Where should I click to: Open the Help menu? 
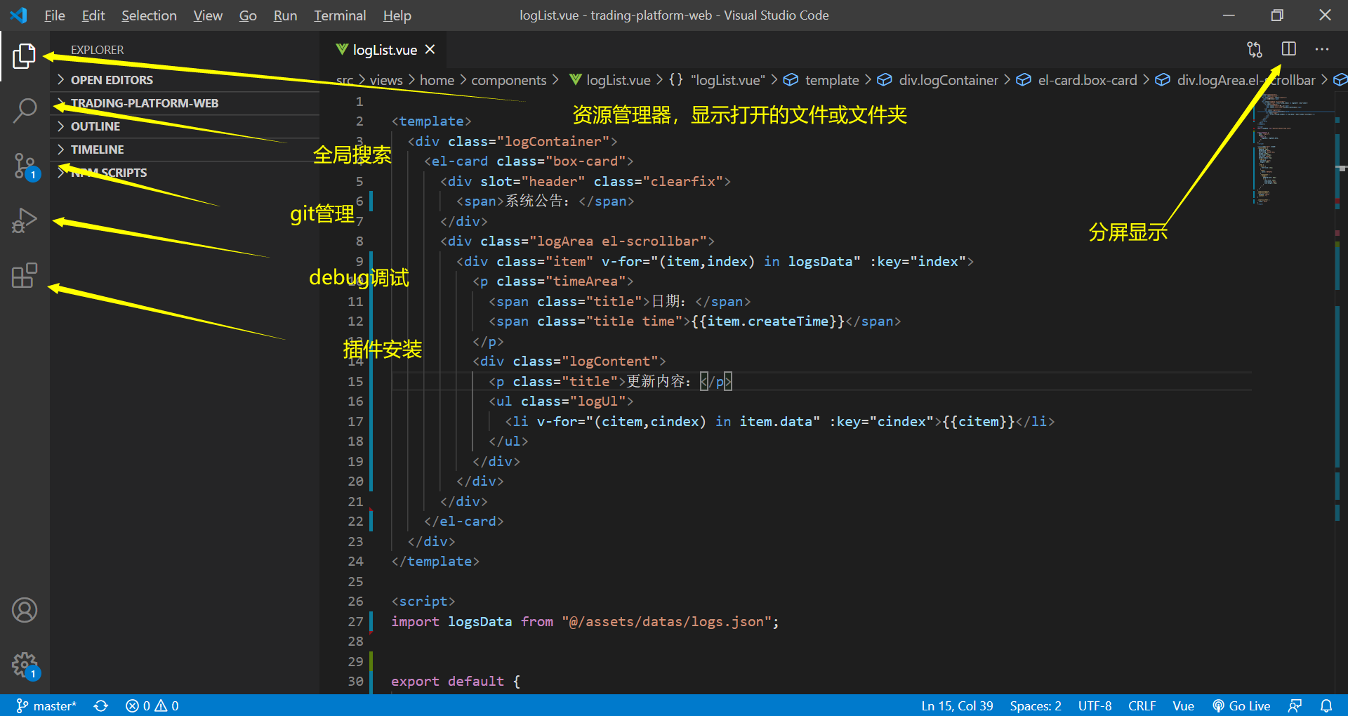click(397, 15)
